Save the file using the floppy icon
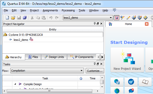The height and width of the screenshot is (94, 153). pyautogui.click(x=19, y=18)
